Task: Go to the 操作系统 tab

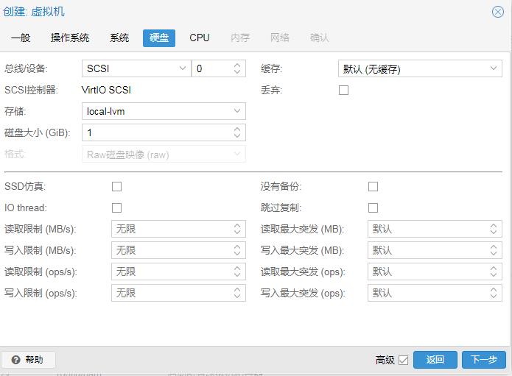Action: [70, 38]
